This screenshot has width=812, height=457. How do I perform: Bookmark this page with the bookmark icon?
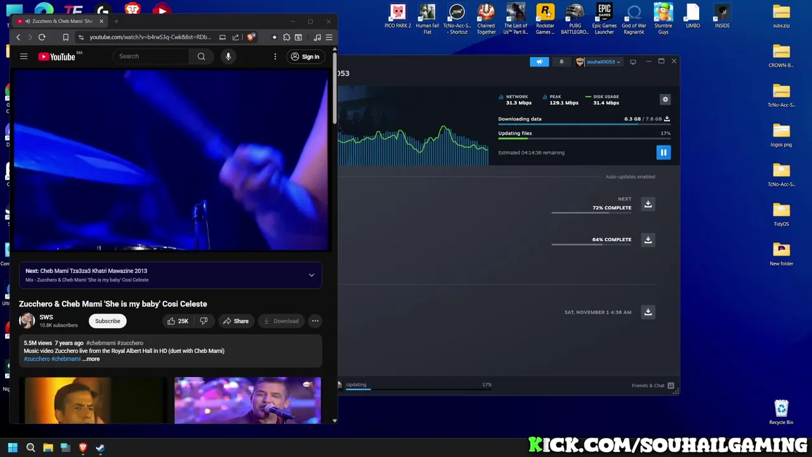pos(65,37)
